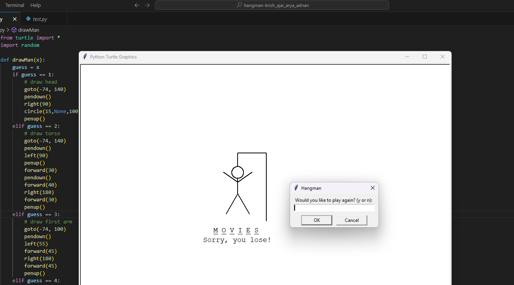This screenshot has width=514, height=285.
Task: Click the 'Sorry, you lose!' text on canvas
Action: [x=237, y=240]
